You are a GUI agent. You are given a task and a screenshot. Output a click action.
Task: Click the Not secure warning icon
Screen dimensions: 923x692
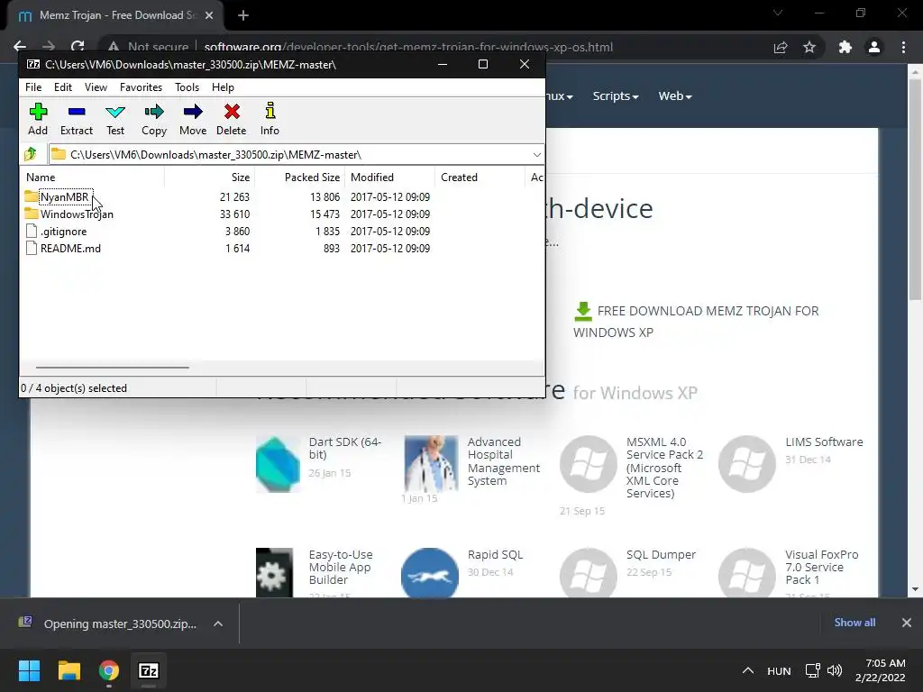(x=114, y=47)
